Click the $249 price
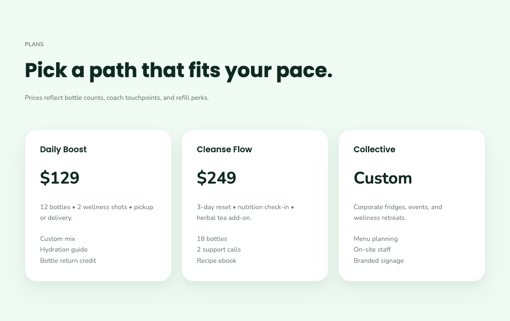Viewport: 510px width, 321px height. click(216, 178)
